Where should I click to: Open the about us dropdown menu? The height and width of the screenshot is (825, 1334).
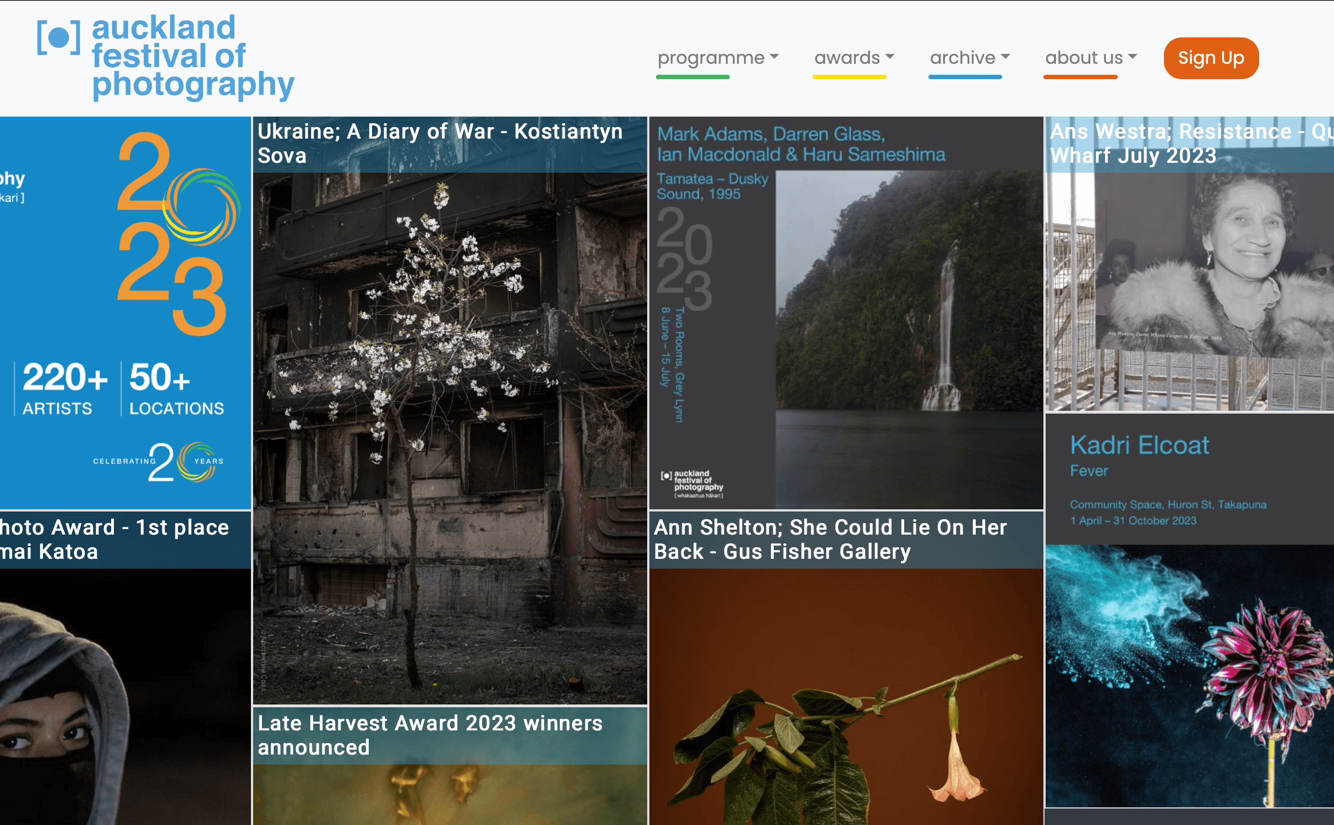[x=1090, y=58]
